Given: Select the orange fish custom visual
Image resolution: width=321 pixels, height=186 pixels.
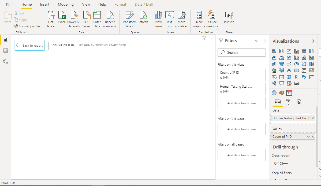Looking at the screenshot, I should [x=282, y=92].
